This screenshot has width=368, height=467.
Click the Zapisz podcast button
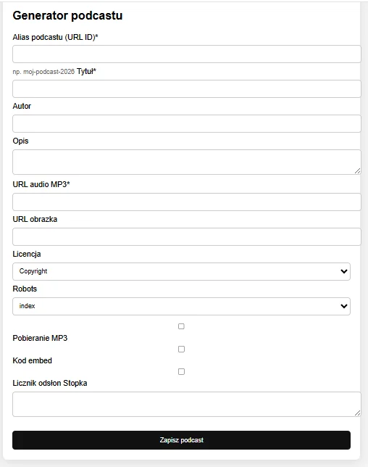(x=181, y=440)
